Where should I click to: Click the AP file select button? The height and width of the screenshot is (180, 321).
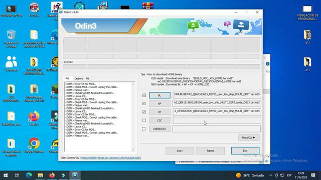[159, 103]
